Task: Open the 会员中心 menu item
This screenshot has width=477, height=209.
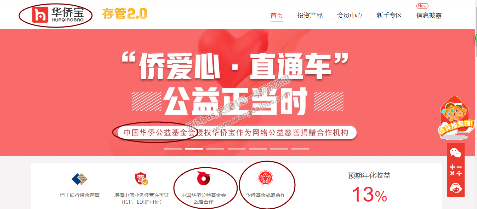Action: pyautogui.click(x=350, y=16)
